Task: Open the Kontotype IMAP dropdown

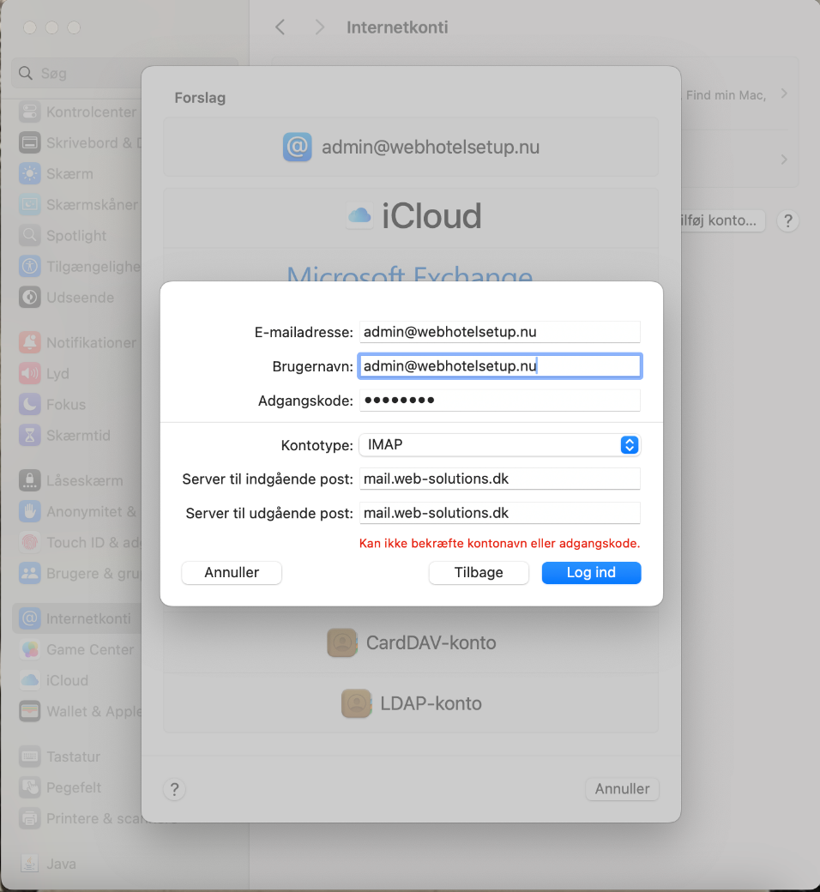Action: pos(499,445)
